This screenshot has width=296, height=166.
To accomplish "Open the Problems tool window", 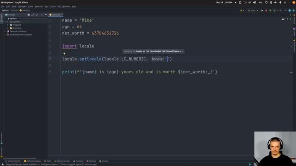I will coord(78,161).
